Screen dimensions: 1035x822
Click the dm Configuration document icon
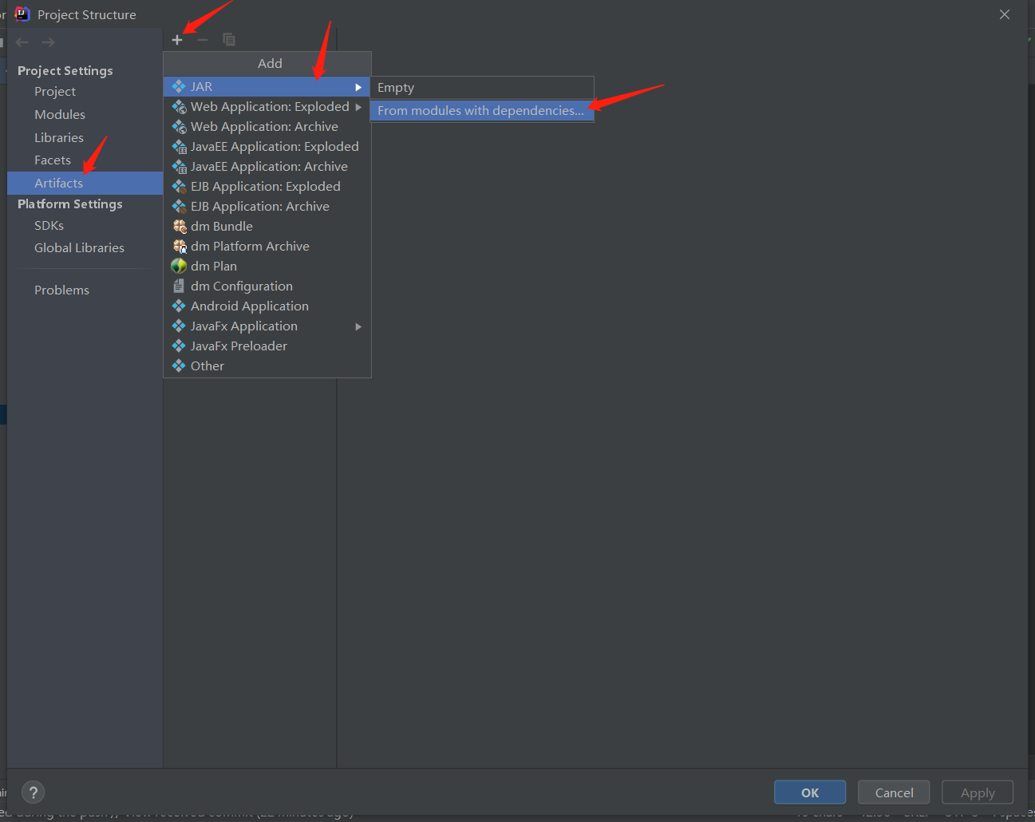[179, 286]
